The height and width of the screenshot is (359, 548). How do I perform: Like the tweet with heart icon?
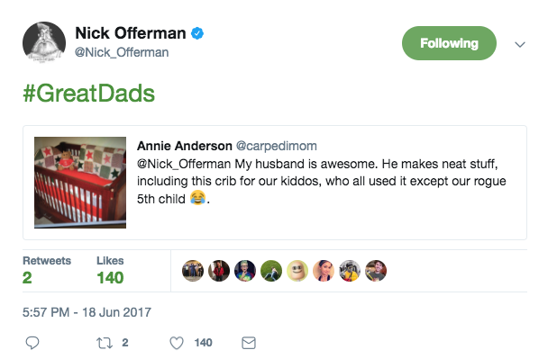[177, 343]
